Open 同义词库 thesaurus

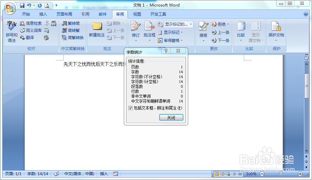coord(31,31)
